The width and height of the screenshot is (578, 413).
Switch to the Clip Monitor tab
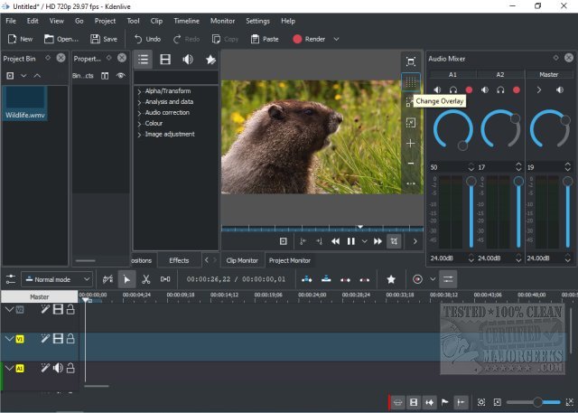click(242, 260)
